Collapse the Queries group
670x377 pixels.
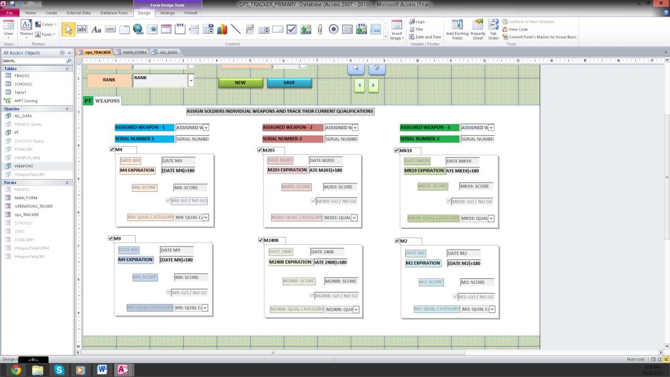[x=67, y=109]
